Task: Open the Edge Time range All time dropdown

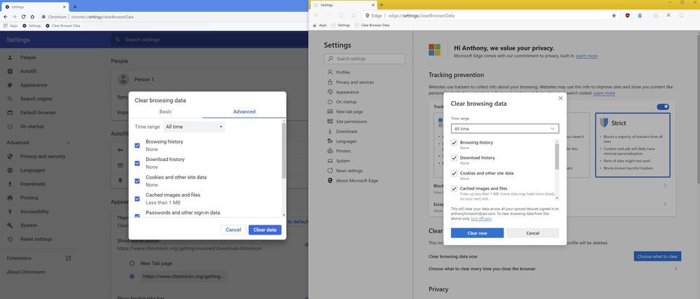Action: 504,129
